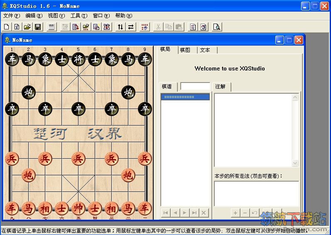Close the NoName child window
Viewport: 331px width, 235px height.
299,40
